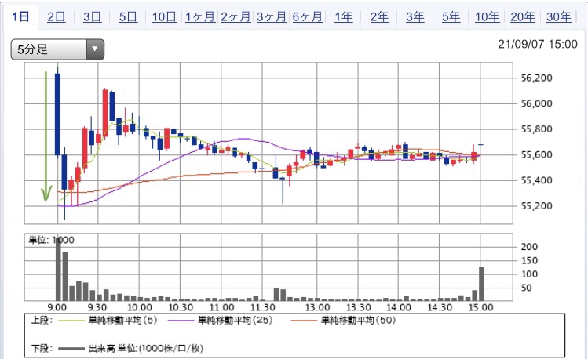
Task: Click the 55,400 price axis label
Action: 537,180
